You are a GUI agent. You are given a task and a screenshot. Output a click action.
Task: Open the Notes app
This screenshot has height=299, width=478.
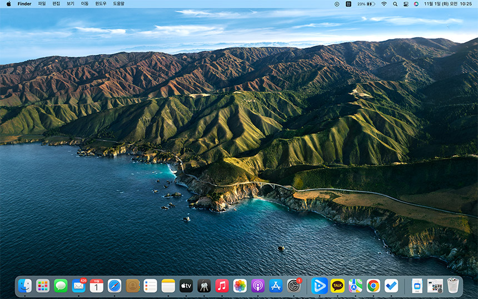pos(168,286)
